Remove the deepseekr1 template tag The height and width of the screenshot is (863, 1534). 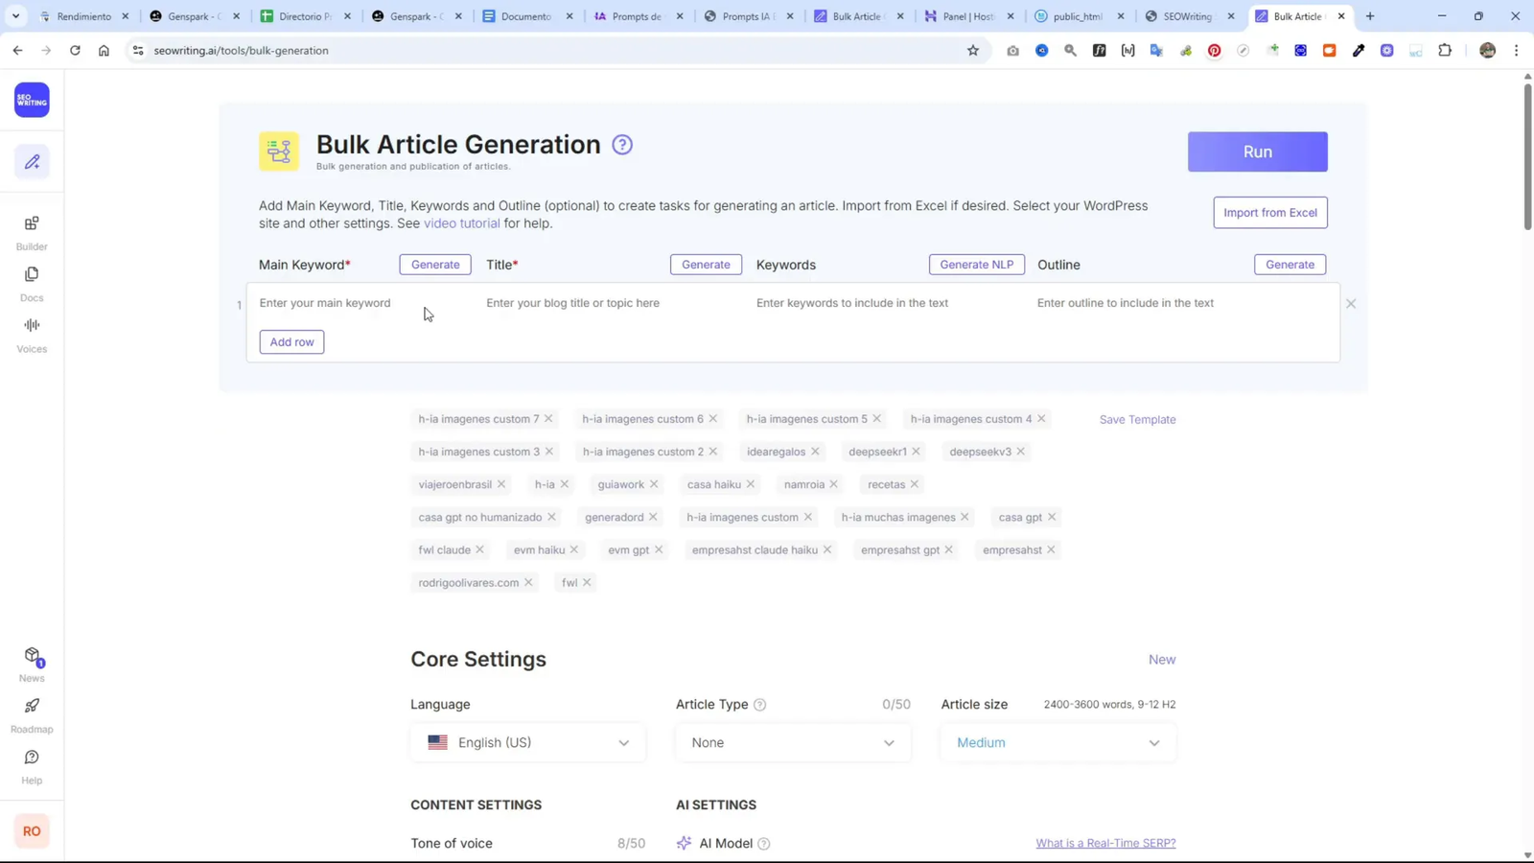916,452
